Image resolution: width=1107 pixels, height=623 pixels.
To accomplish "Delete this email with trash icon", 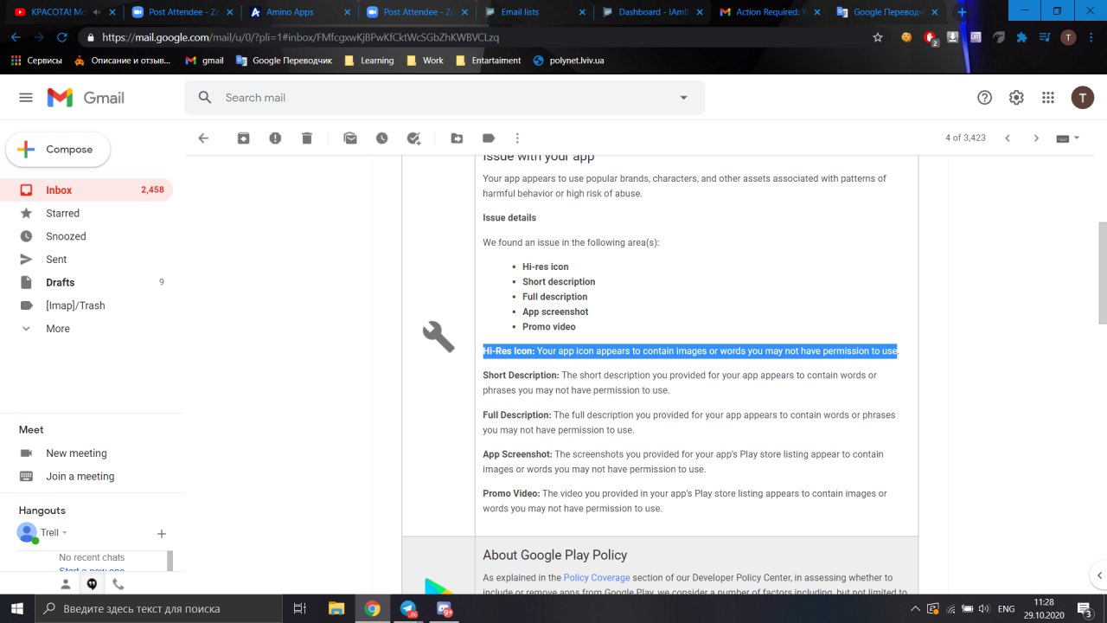I will click(x=307, y=138).
